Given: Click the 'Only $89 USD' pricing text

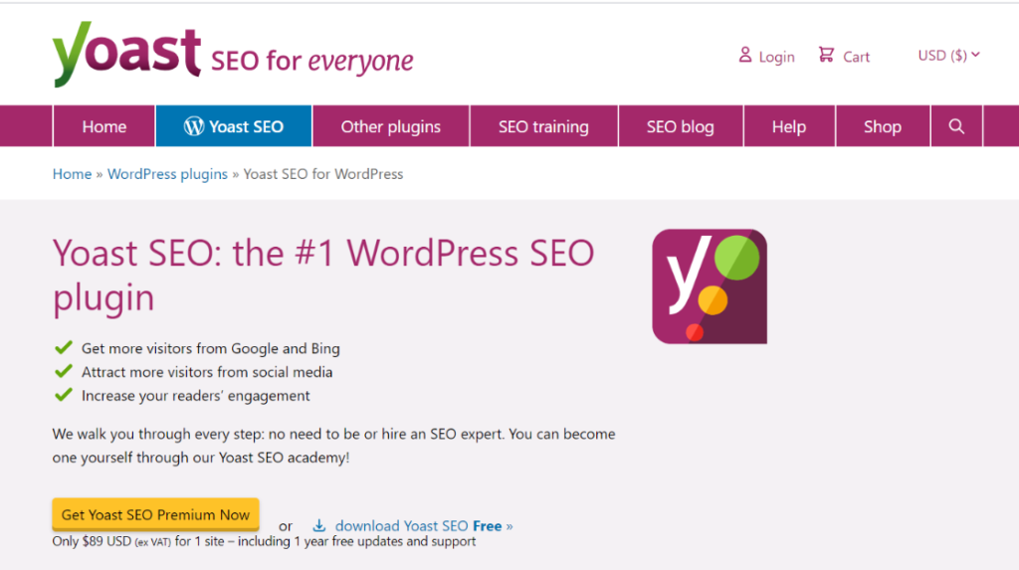Looking at the screenshot, I should 264,541.
